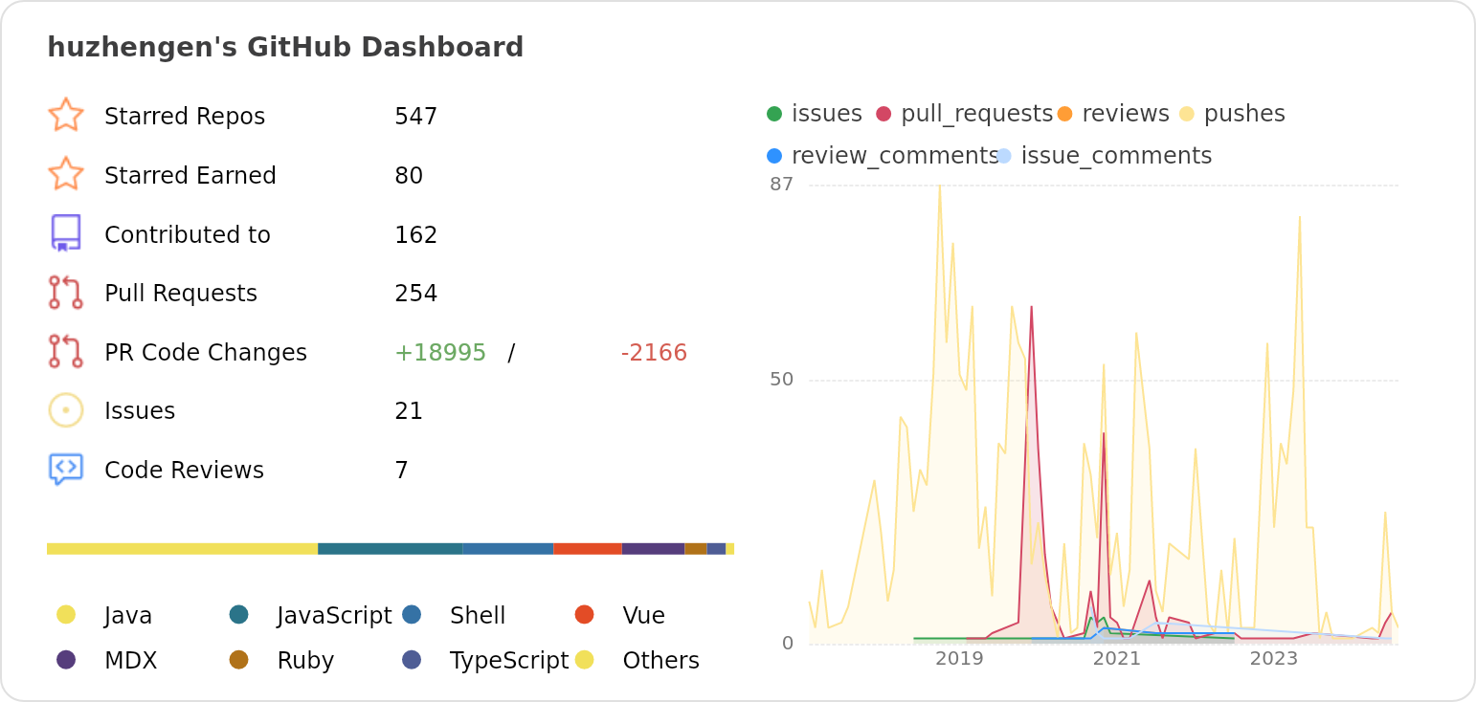Toggle the reviews legend series
Image resolution: width=1476 pixels, height=702 pixels.
(1113, 114)
